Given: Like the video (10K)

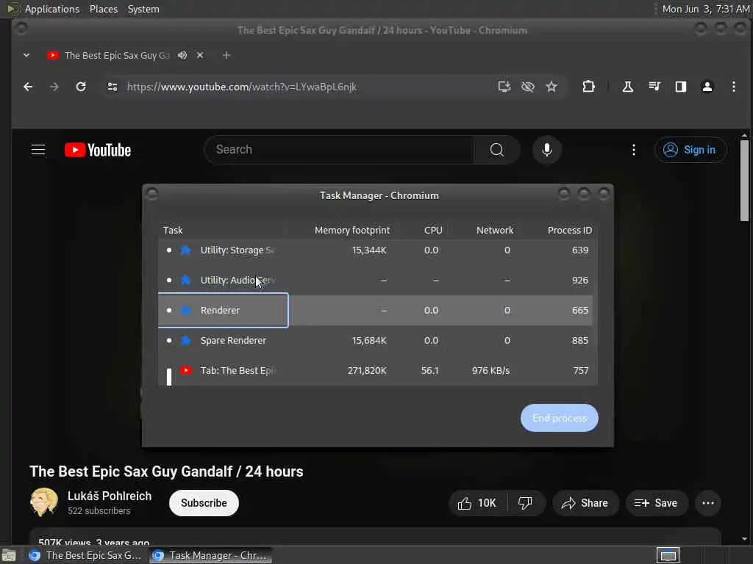Looking at the screenshot, I should tap(477, 503).
